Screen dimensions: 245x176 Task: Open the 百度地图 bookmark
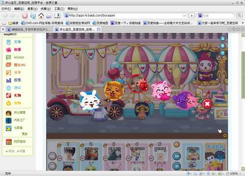pyautogui.click(x=100, y=23)
